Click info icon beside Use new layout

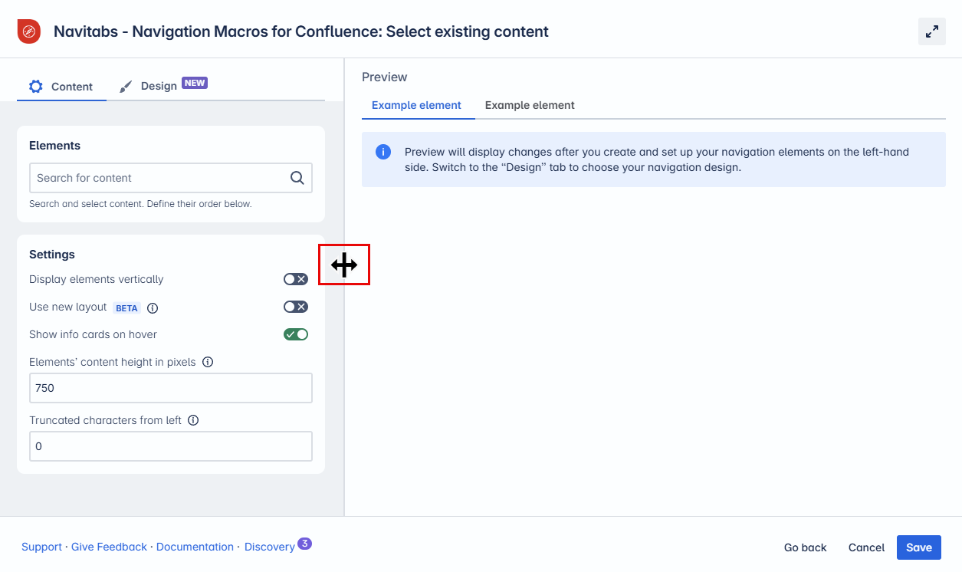click(153, 308)
